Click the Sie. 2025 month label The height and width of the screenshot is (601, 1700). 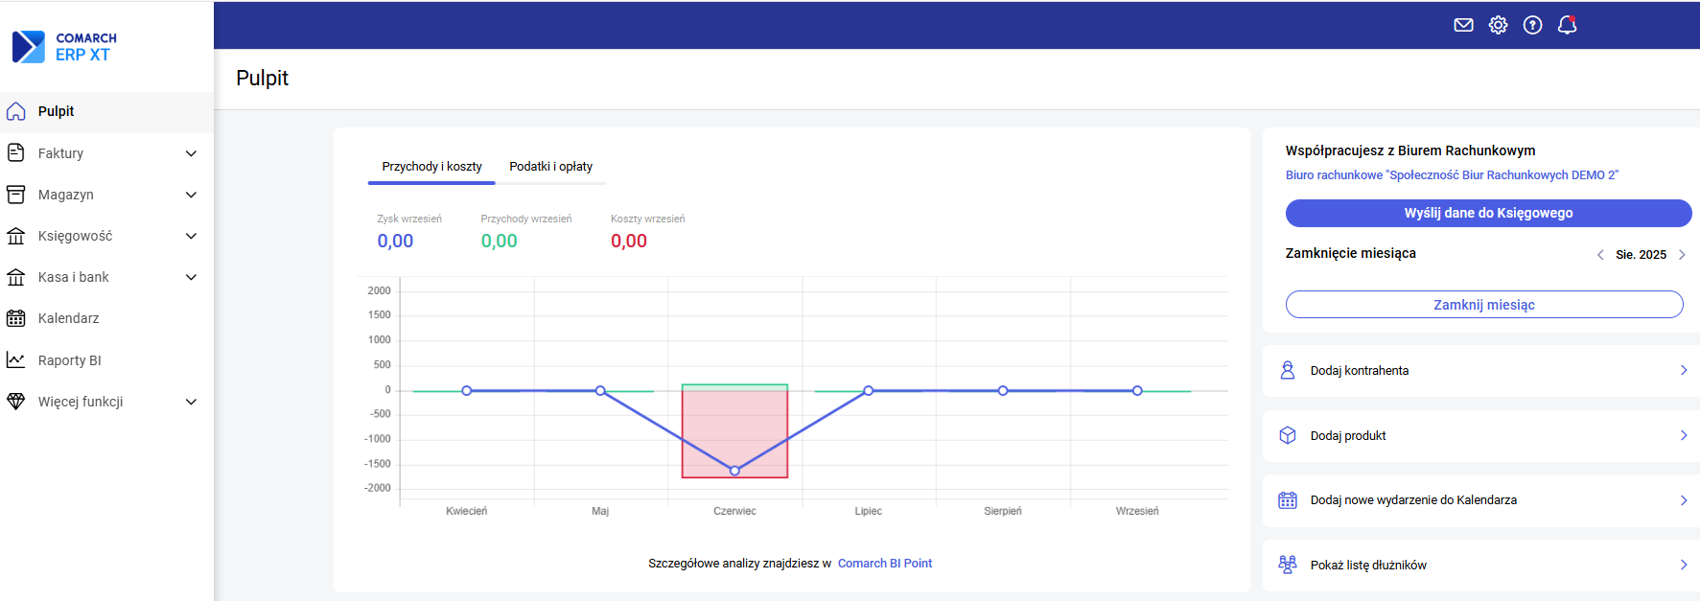(x=1641, y=255)
